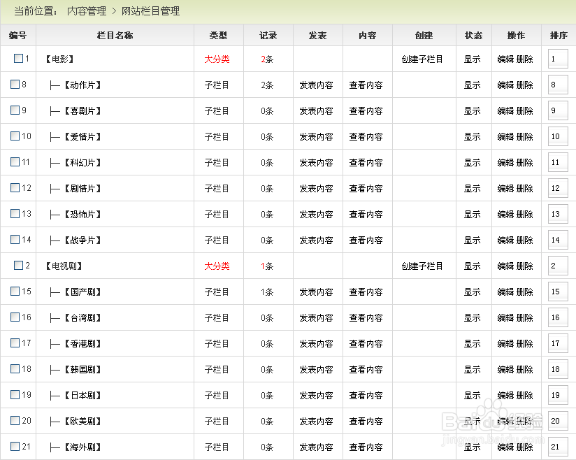Click 编辑 in 恐怖片 row

click(505, 215)
